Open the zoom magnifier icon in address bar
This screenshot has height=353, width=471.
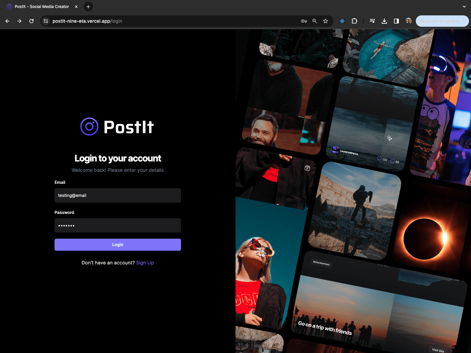(x=315, y=21)
